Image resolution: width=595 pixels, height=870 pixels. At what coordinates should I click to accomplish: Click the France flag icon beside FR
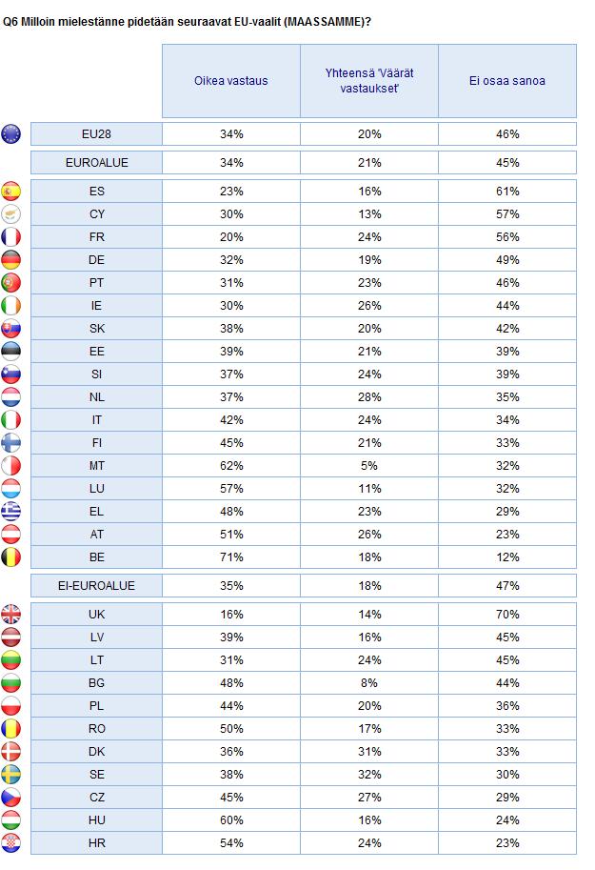coord(11,237)
